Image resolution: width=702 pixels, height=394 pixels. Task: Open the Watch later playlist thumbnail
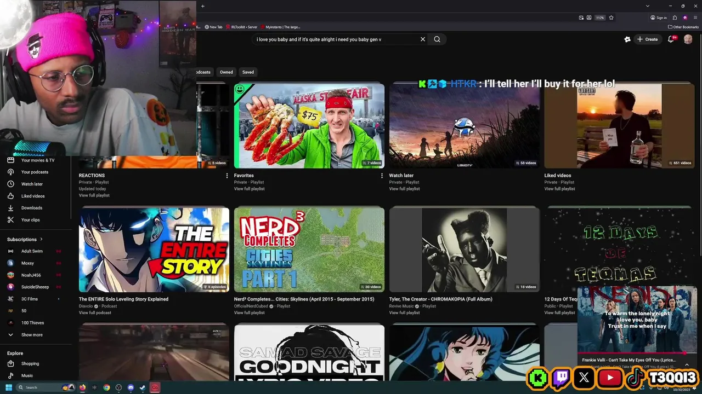click(465, 126)
